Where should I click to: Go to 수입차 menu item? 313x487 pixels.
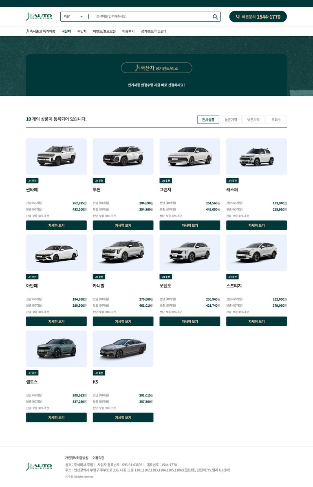click(82, 31)
